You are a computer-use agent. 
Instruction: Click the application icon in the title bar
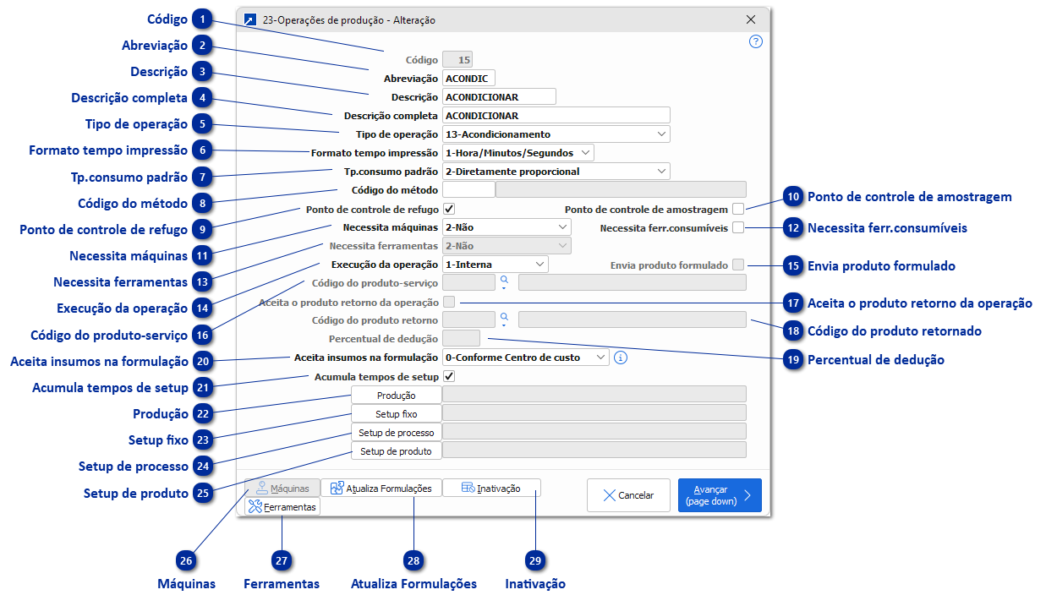click(x=250, y=19)
